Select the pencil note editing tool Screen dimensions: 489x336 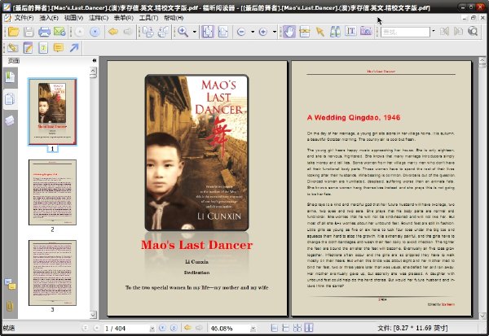tap(28, 48)
